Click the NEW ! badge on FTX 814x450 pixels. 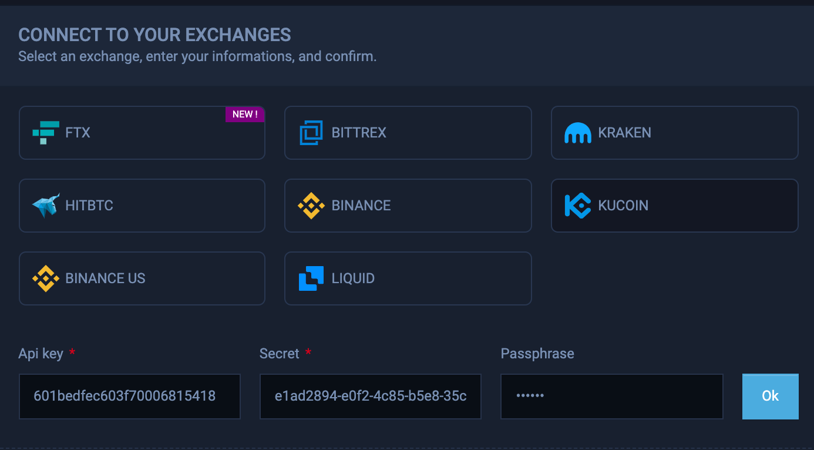(x=245, y=115)
